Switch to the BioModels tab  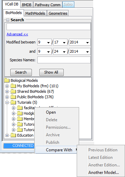[13, 13]
